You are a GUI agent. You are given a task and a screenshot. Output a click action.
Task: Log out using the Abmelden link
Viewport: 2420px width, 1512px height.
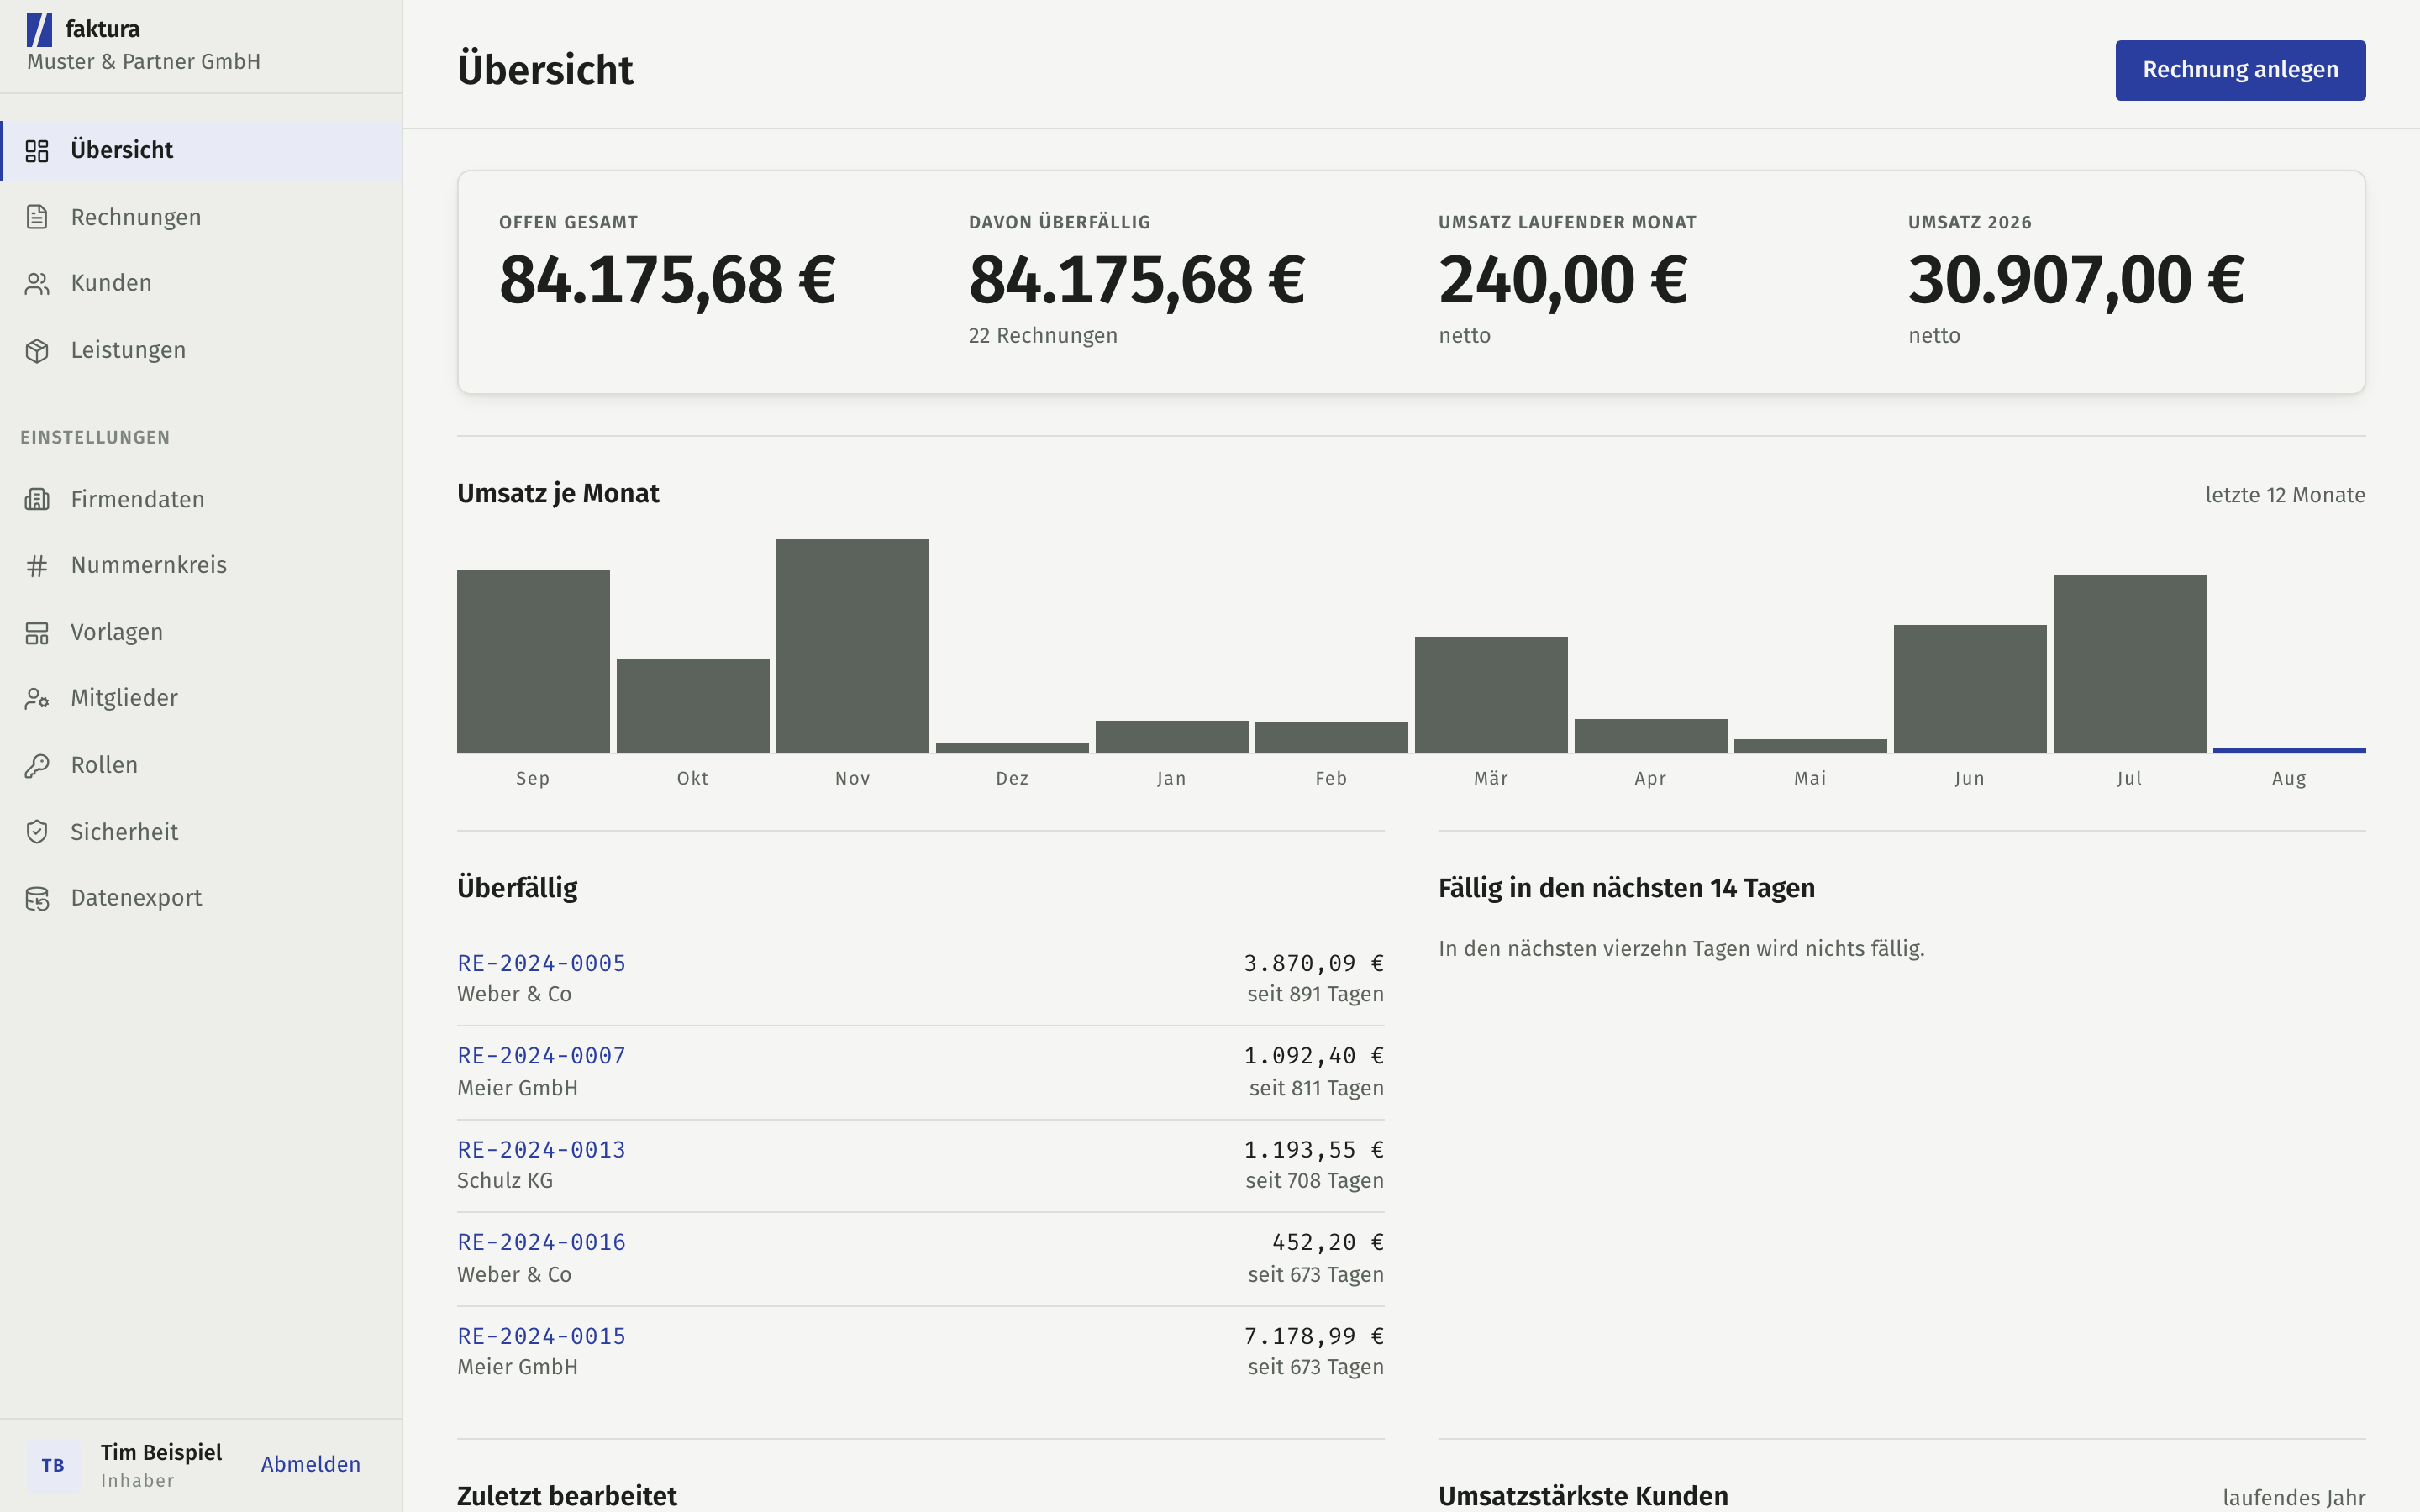tap(311, 1465)
